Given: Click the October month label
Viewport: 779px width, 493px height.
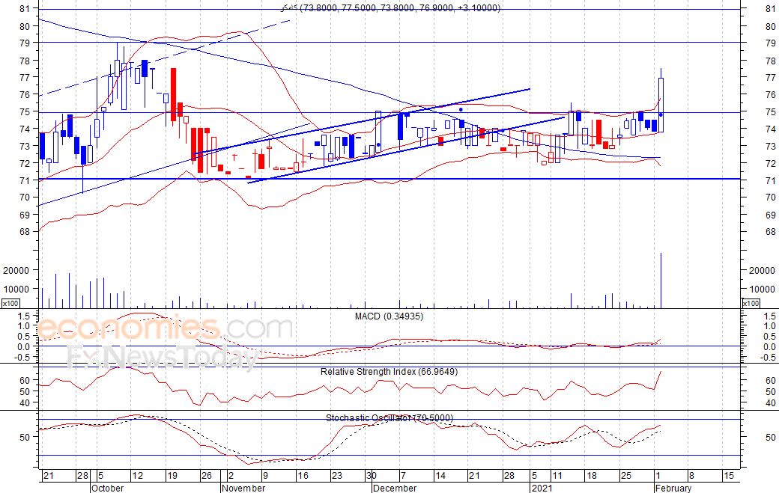Looking at the screenshot, I should click(107, 488).
